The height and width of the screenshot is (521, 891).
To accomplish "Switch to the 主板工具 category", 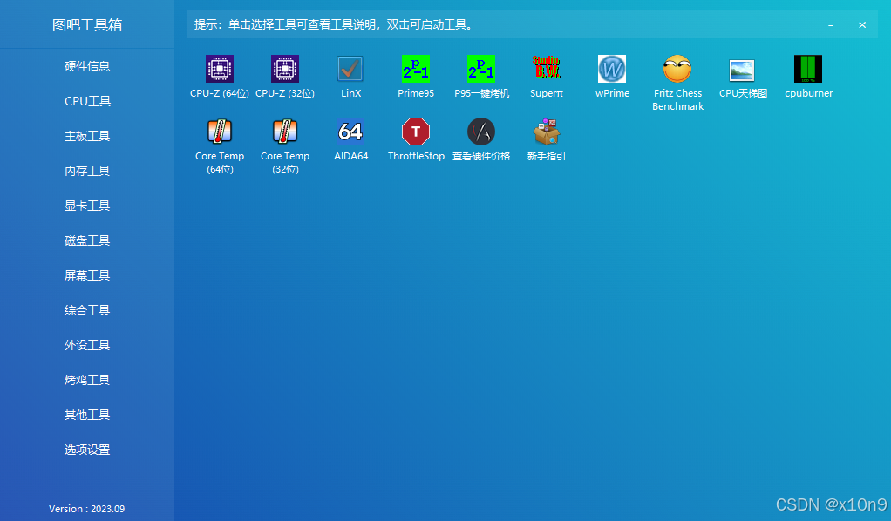I will (87, 136).
